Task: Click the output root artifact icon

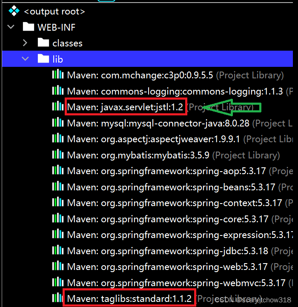Action: pyautogui.click(x=14, y=11)
